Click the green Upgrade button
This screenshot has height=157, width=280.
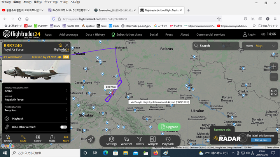click(x=169, y=127)
